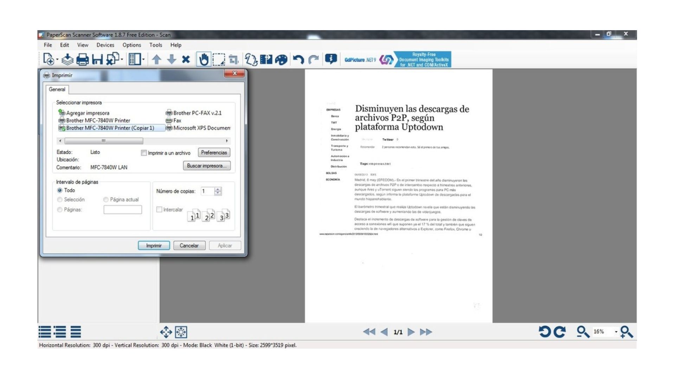Click the Páginas range input field
The width and height of the screenshot is (675, 379).
click(123, 210)
